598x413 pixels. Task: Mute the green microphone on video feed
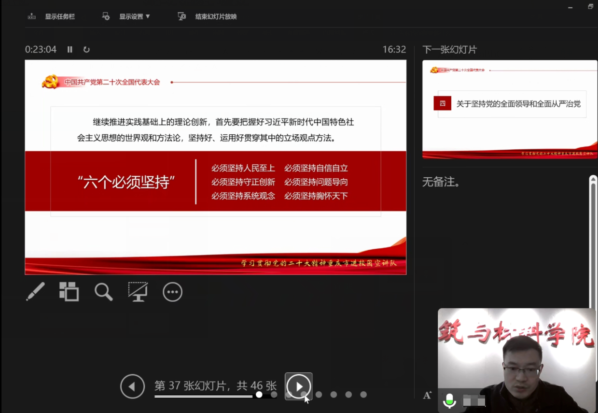pos(449,400)
